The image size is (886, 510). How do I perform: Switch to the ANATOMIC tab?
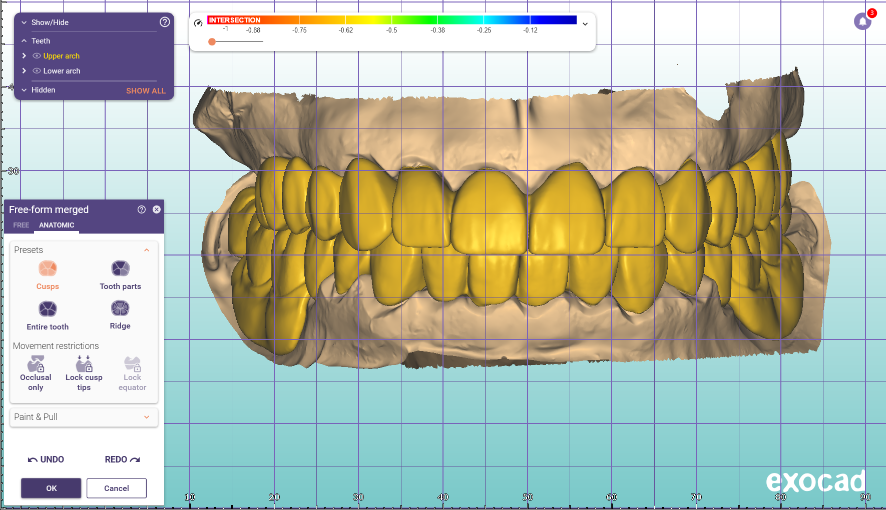point(57,225)
